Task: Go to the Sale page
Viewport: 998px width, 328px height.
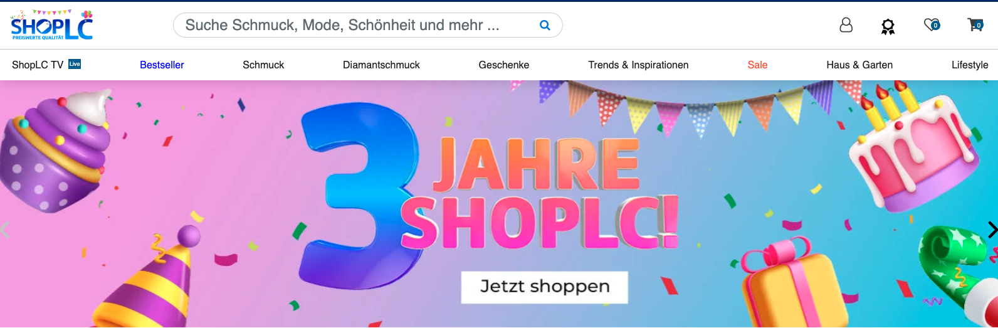Action: [757, 65]
